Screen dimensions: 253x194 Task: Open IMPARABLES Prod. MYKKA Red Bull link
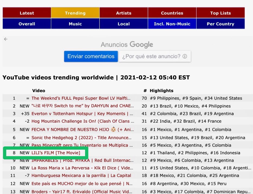tap(82, 160)
